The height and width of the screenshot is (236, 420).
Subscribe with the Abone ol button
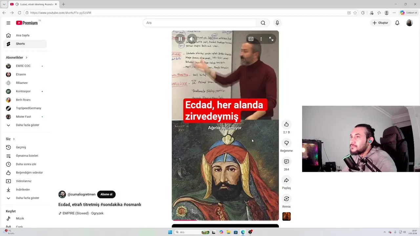pos(106,194)
